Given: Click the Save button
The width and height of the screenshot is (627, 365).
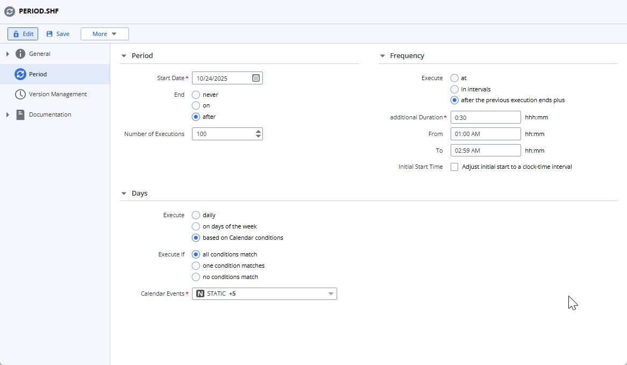Looking at the screenshot, I should pyautogui.click(x=58, y=33).
